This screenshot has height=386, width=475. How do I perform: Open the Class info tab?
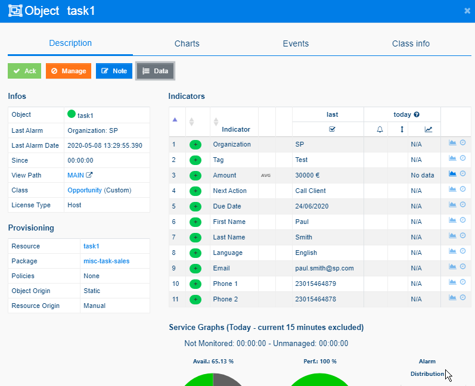(x=411, y=43)
